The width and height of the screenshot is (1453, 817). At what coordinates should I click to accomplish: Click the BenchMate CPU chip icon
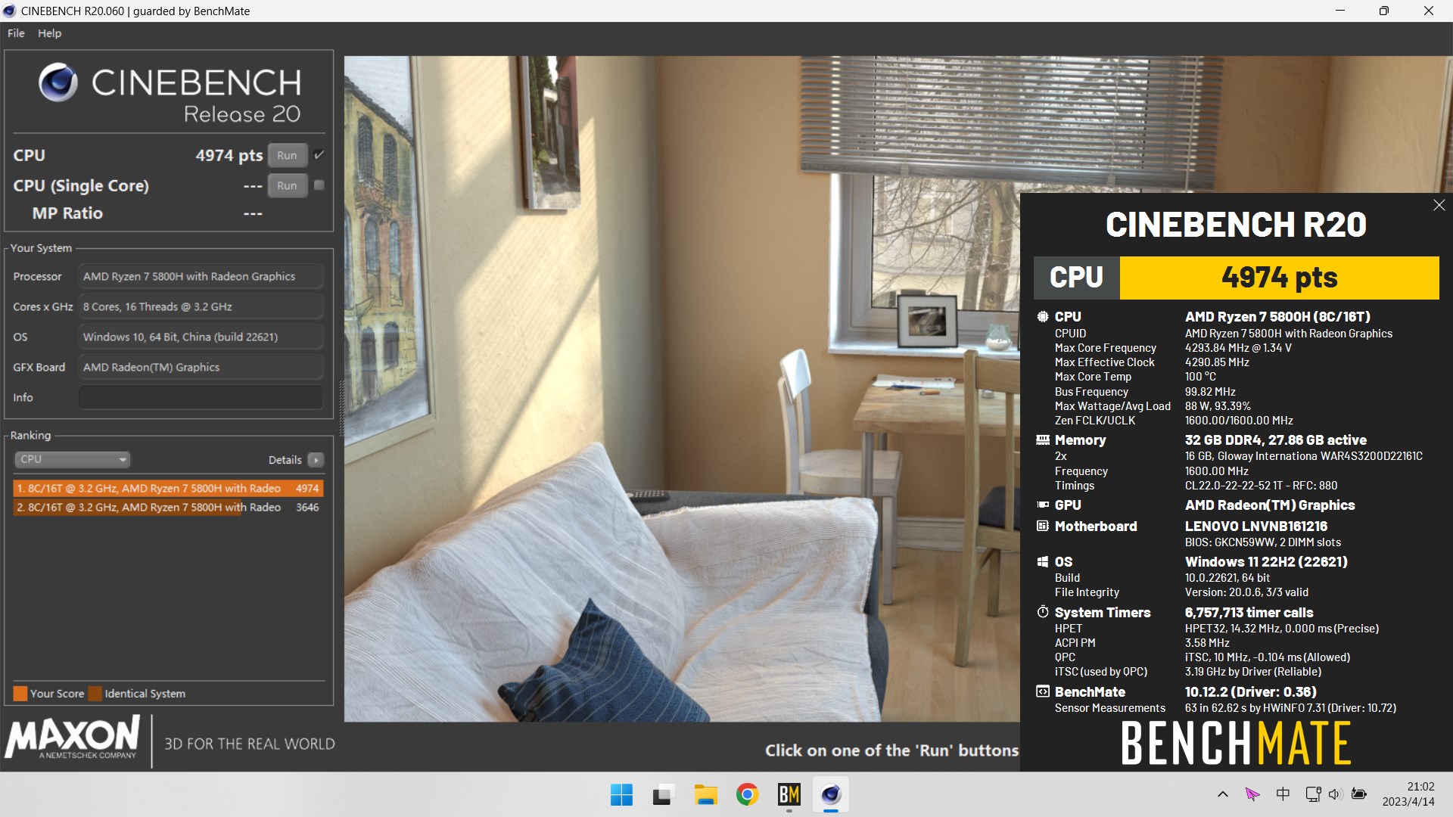(1043, 316)
